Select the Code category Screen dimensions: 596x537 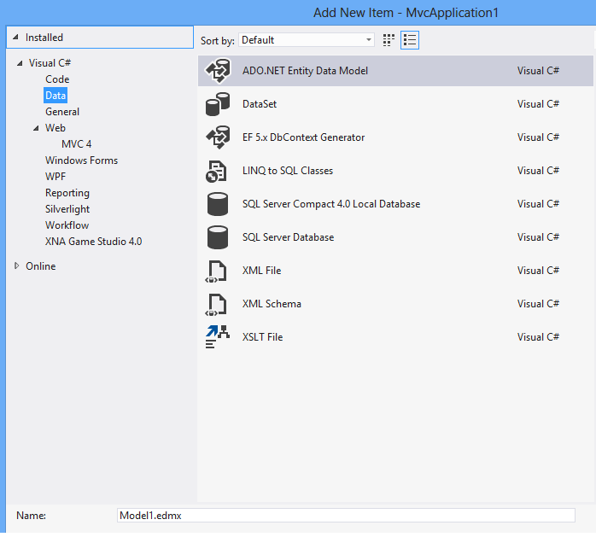tap(57, 79)
